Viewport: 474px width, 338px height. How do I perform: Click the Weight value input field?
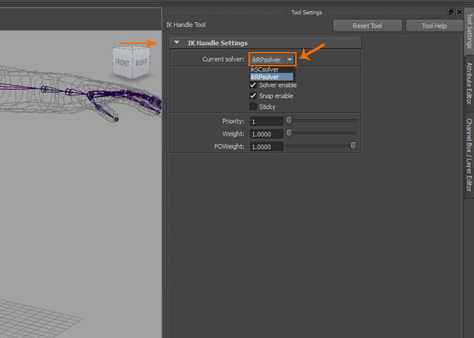tap(266, 134)
